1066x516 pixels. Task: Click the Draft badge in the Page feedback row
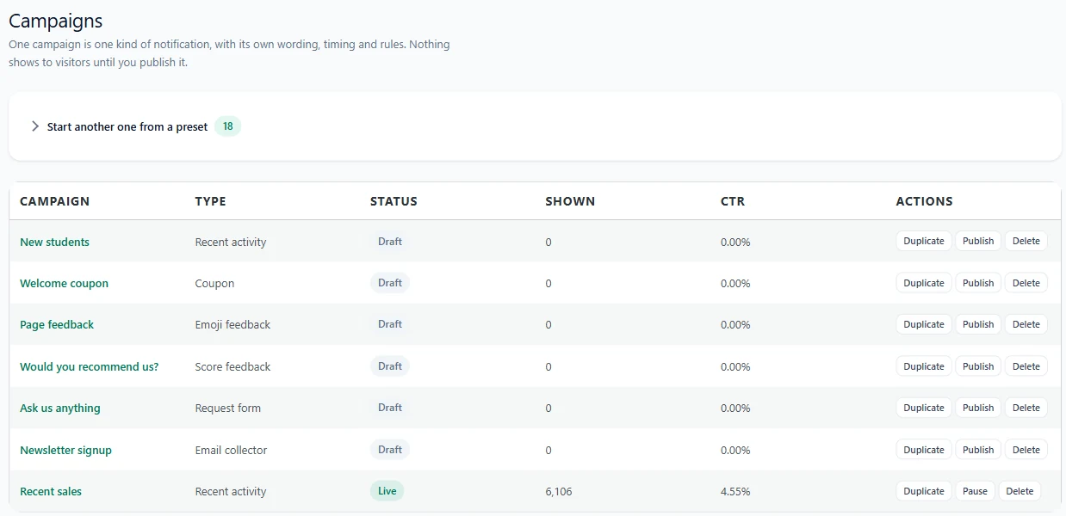tap(390, 324)
